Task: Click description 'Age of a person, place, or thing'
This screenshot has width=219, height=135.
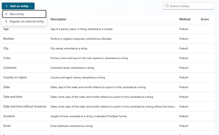Action: [81, 29]
